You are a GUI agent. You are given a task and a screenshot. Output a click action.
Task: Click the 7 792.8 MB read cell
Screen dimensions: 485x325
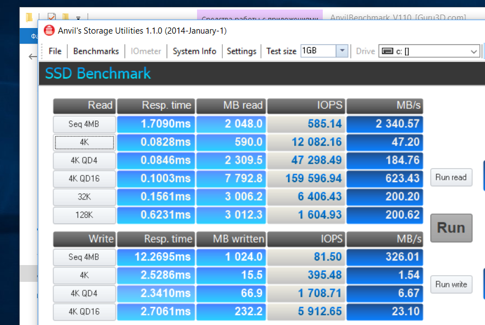(x=231, y=179)
